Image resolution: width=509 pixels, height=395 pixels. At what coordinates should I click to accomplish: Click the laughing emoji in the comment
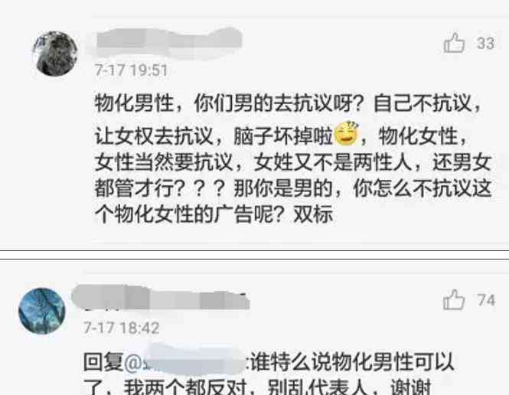tap(347, 133)
